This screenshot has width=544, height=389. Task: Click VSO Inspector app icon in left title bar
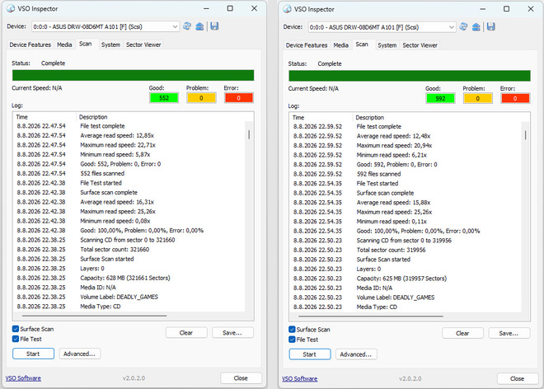(x=11, y=9)
